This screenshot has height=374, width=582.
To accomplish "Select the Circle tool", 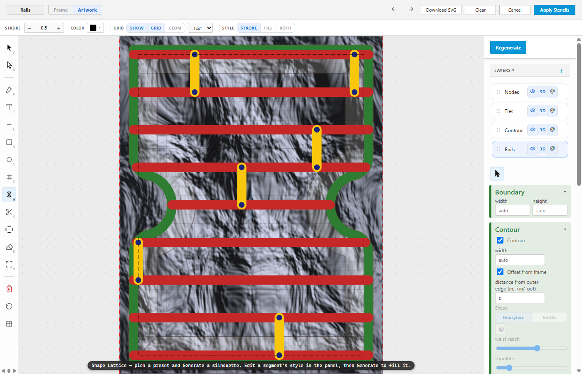I will (9, 160).
